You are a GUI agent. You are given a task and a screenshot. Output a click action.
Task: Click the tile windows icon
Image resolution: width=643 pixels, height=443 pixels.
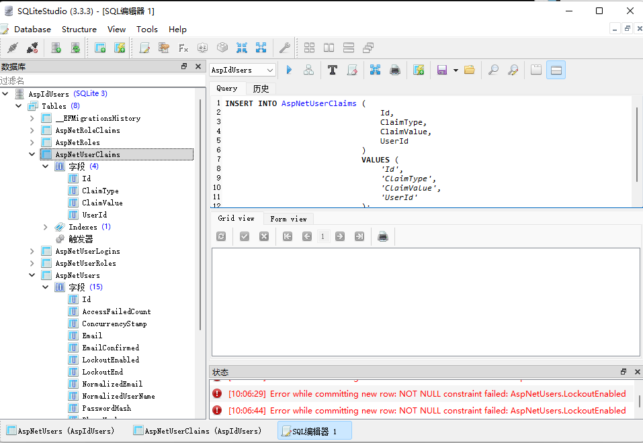click(309, 48)
